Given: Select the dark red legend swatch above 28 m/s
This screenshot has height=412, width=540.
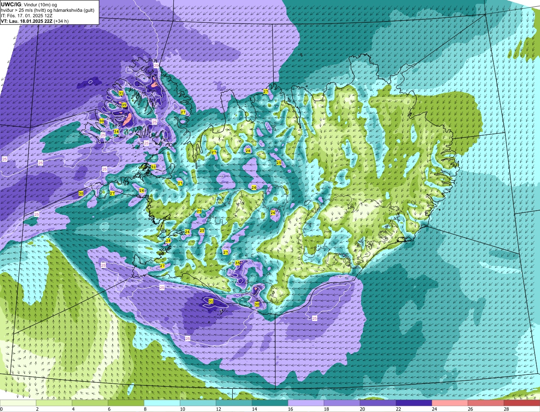Looking at the screenshot, I should tap(522, 403).
